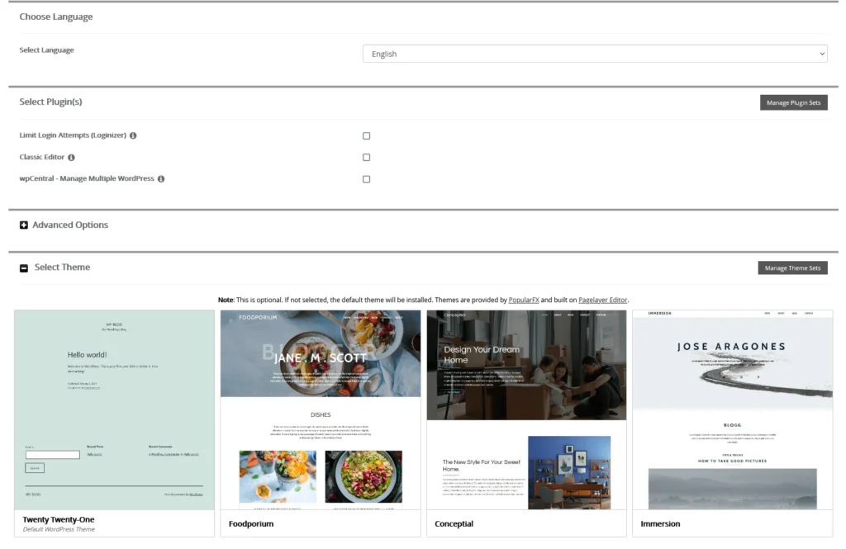Click the Manage Plugin Sets button
Screen dimensions: 846x549
[793, 102]
